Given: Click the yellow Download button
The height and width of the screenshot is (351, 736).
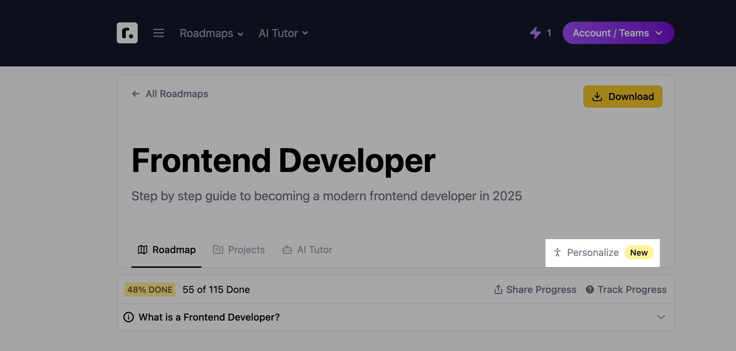Looking at the screenshot, I should point(623,96).
